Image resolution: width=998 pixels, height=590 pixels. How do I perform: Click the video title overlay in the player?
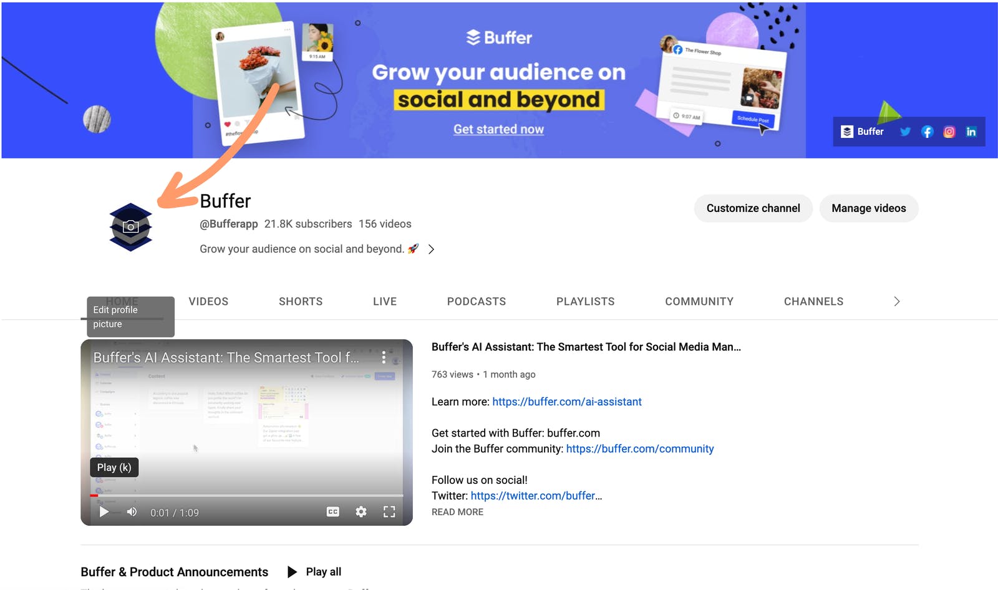click(226, 357)
